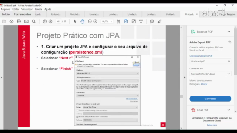Go to next page arrow
This screenshot has height=133, width=237.
pos(50,21)
